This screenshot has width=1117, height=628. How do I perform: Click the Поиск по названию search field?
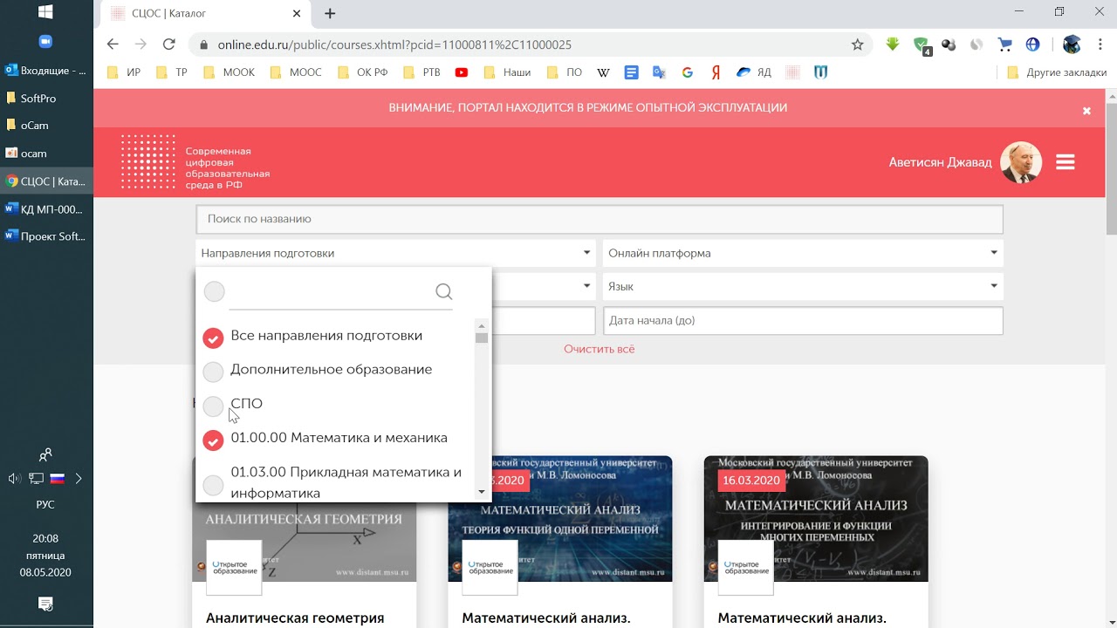600,219
